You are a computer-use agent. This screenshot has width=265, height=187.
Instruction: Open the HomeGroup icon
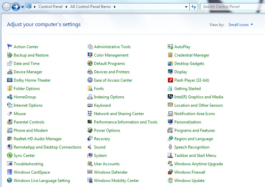pyautogui.click(x=10, y=97)
